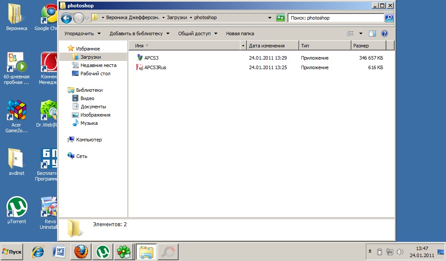This screenshot has width=446, height=261.
Task: Click the battery power tray icon
Action: 379,251
